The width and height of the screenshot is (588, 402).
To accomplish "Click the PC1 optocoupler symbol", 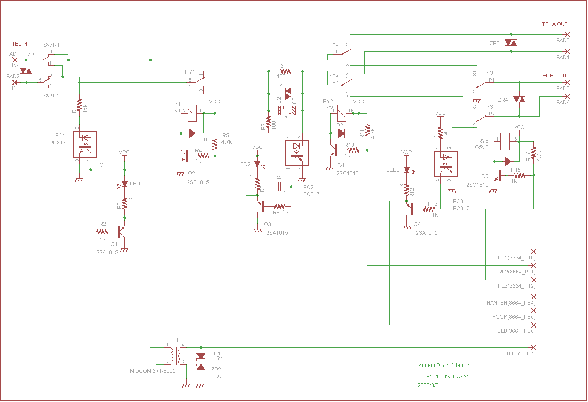I will coord(85,145).
